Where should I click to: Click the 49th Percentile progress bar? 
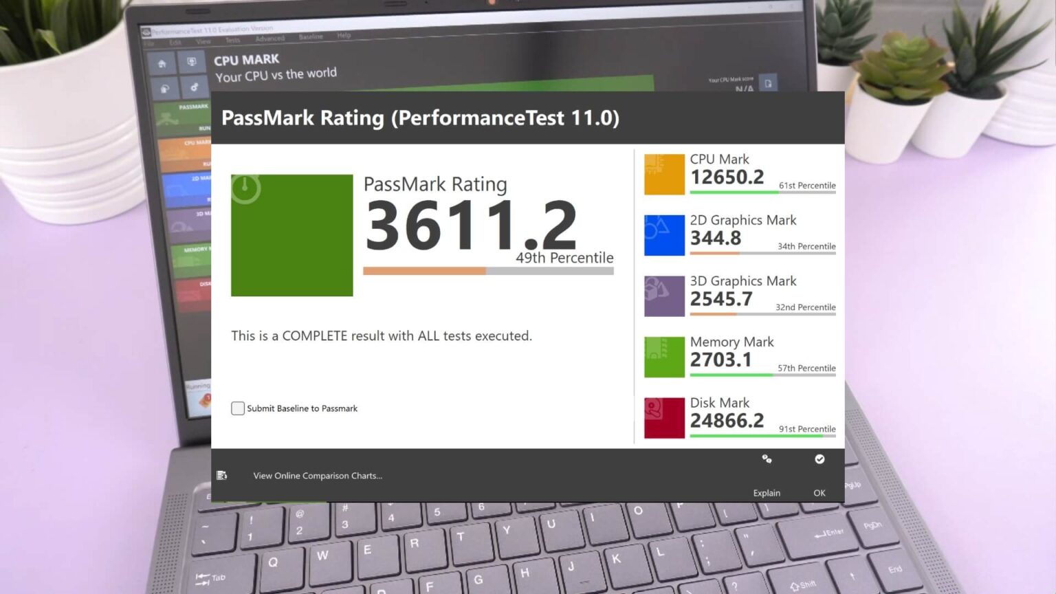(x=488, y=270)
